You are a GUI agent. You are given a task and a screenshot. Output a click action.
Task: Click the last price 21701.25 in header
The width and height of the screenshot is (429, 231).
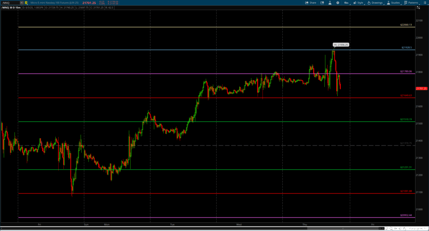tap(89, 3)
